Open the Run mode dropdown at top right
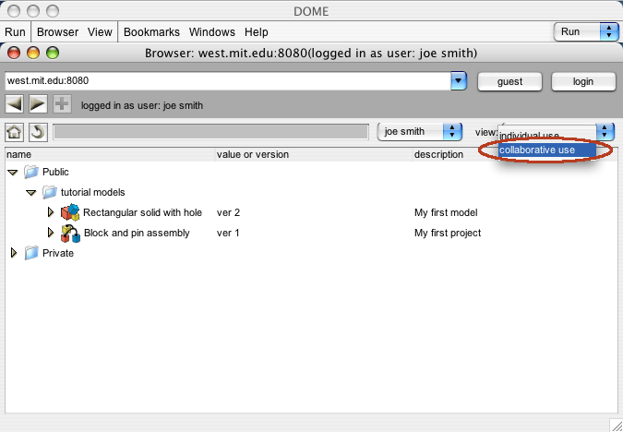Screen dimensions: 623x432 click(x=586, y=31)
